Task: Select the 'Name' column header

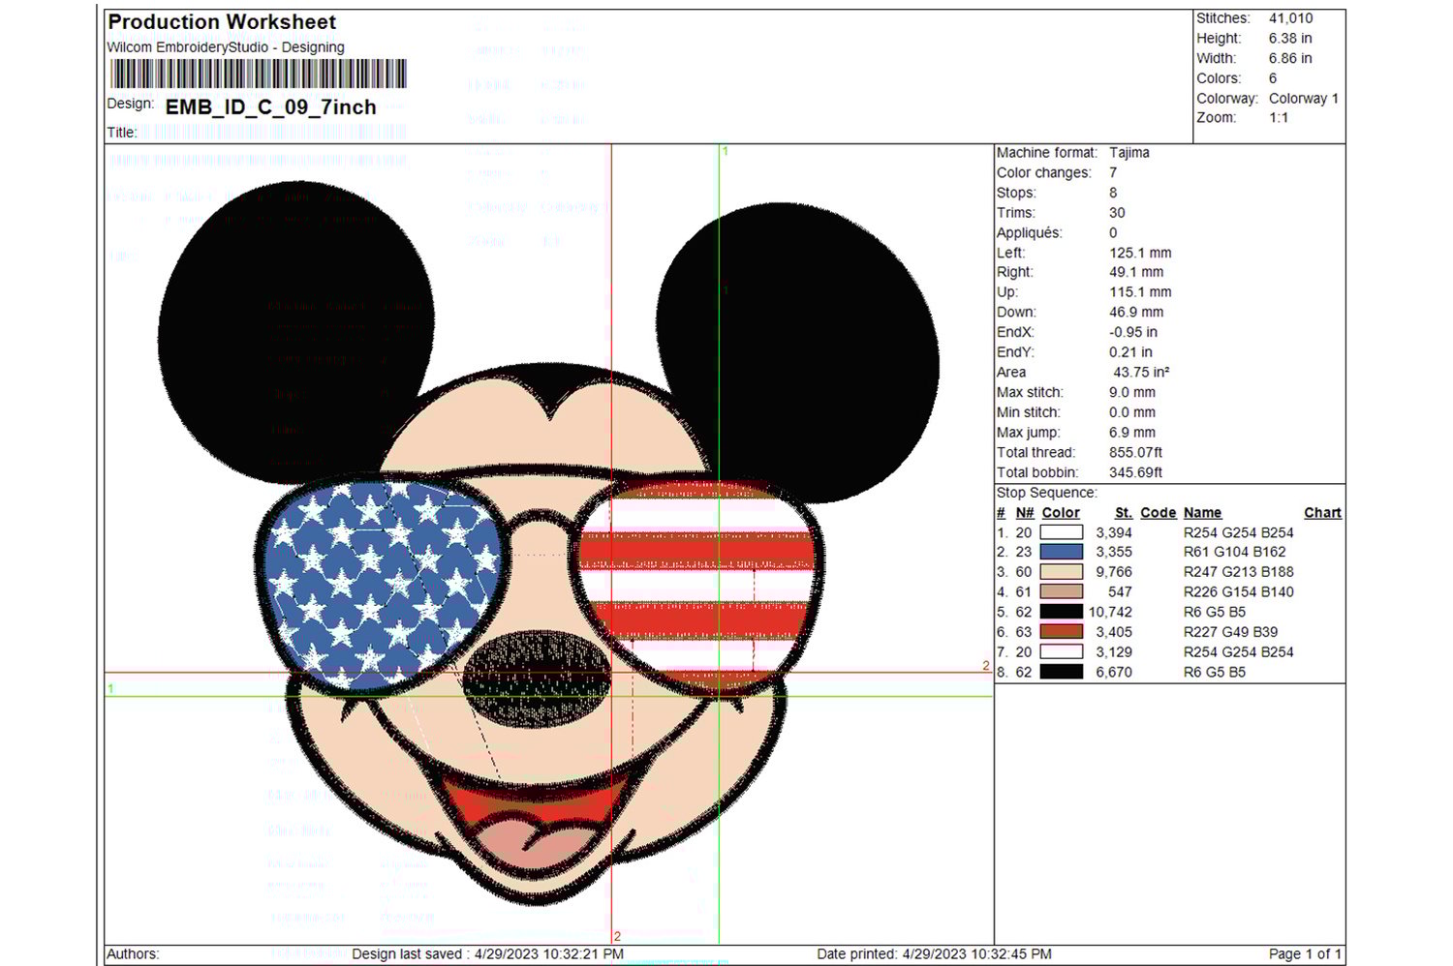Action: pyautogui.click(x=1202, y=513)
